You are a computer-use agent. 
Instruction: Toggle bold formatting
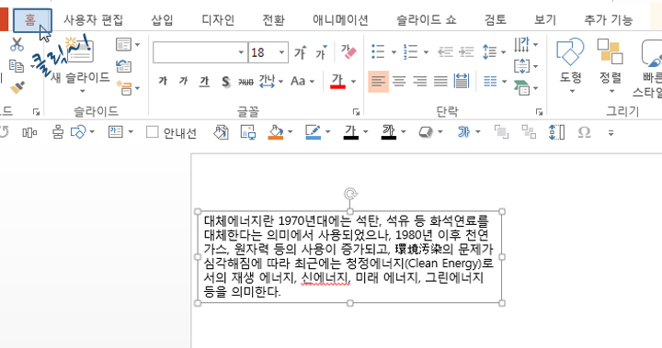pos(163,81)
